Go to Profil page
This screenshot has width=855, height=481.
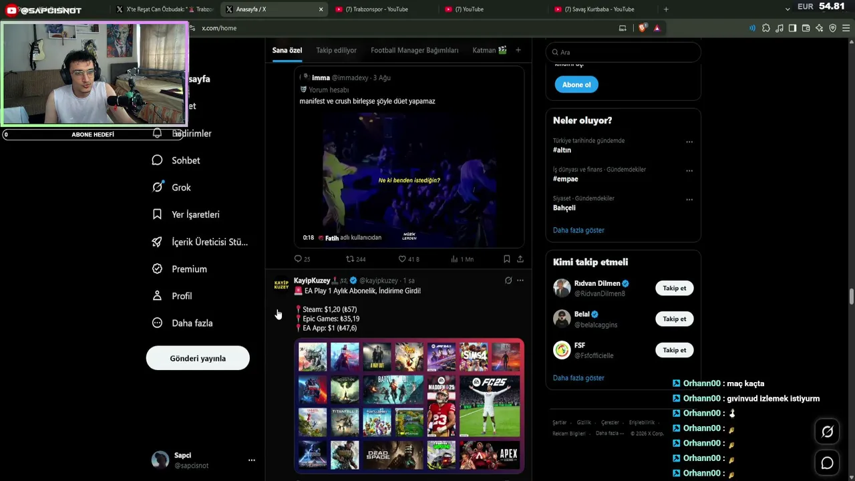pos(172,296)
